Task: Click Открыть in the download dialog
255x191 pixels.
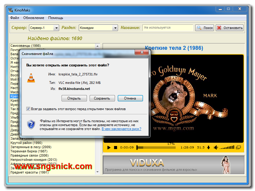Action: (74, 98)
